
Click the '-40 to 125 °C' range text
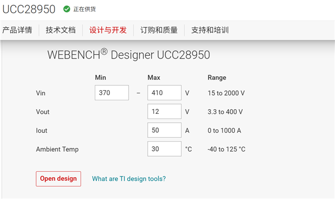(x=227, y=149)
